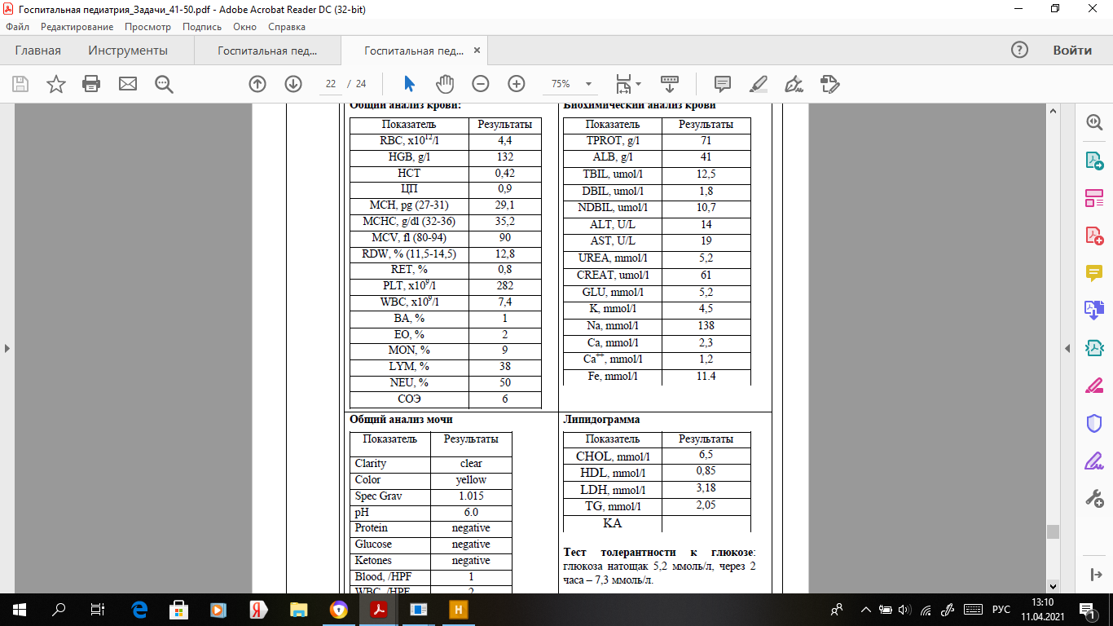Go to next page arrow
This screenshot has height=626, width=1113.
[293, 84]
